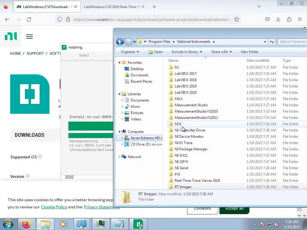
Task: Show site padlock security info
Action: (x=68, y=19)
